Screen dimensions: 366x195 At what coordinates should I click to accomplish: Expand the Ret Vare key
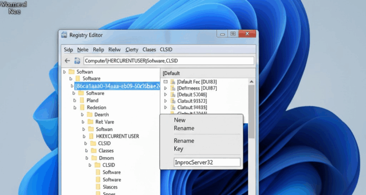click(x=83, y=122)
